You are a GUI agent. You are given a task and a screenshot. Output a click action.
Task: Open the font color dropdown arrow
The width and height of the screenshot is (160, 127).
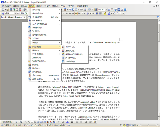(111, 13)
